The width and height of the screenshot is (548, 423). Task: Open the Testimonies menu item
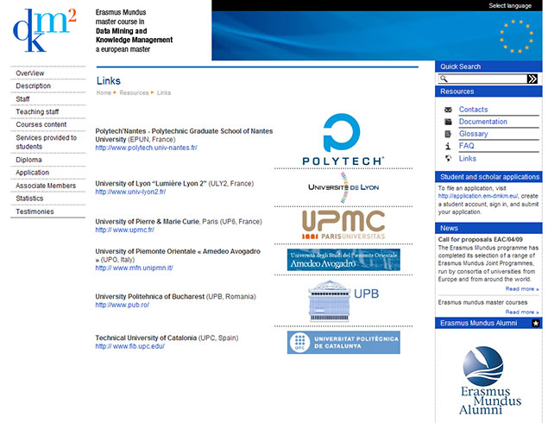[x=35, y=211]
